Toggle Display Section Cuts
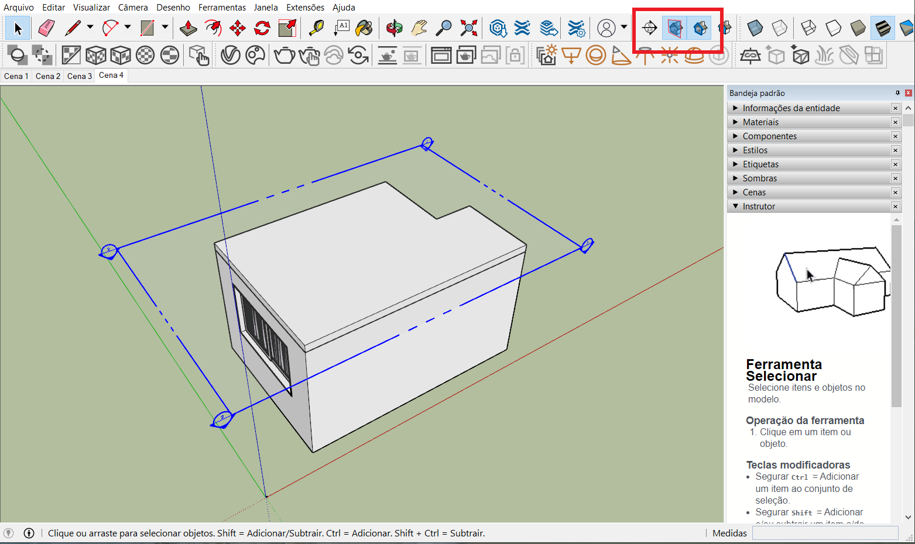The height and width of the screenshot is (544, 915). (x=700, y=28)
